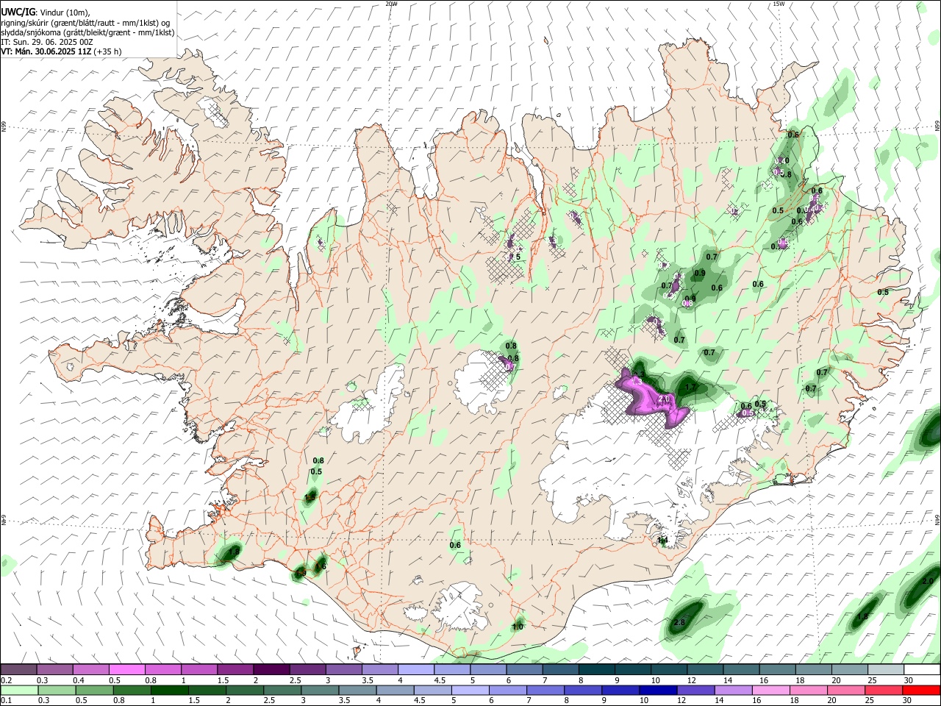This screenshot has height=706, width=941.
Task: Click the "UWC/IG" title in the header box
Action: tap(18, 13)
